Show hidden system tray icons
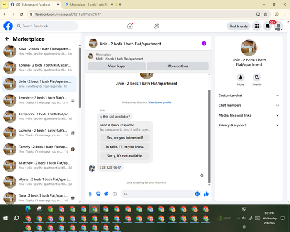 239,218
